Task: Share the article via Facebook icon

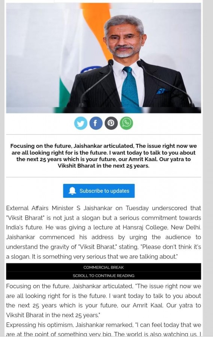Action: [96, 123]
